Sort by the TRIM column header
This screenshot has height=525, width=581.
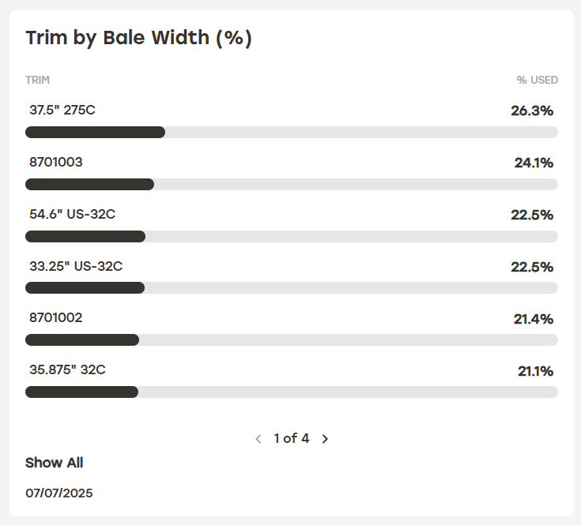pyautogui.click(x=38, y=80)
